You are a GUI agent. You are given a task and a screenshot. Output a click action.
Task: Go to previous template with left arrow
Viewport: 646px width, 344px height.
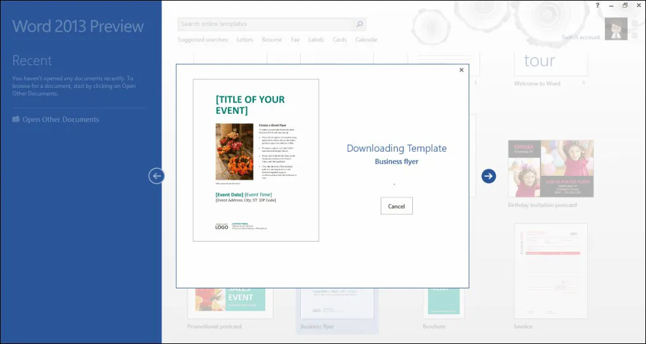156,176
